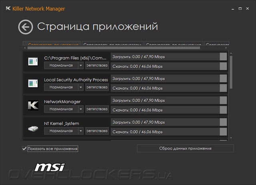Click upload bandwidth bar of NetworkManager

click(x=169, y=100)
